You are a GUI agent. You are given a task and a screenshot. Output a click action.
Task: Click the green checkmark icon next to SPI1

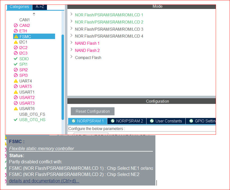coord(15,64)
